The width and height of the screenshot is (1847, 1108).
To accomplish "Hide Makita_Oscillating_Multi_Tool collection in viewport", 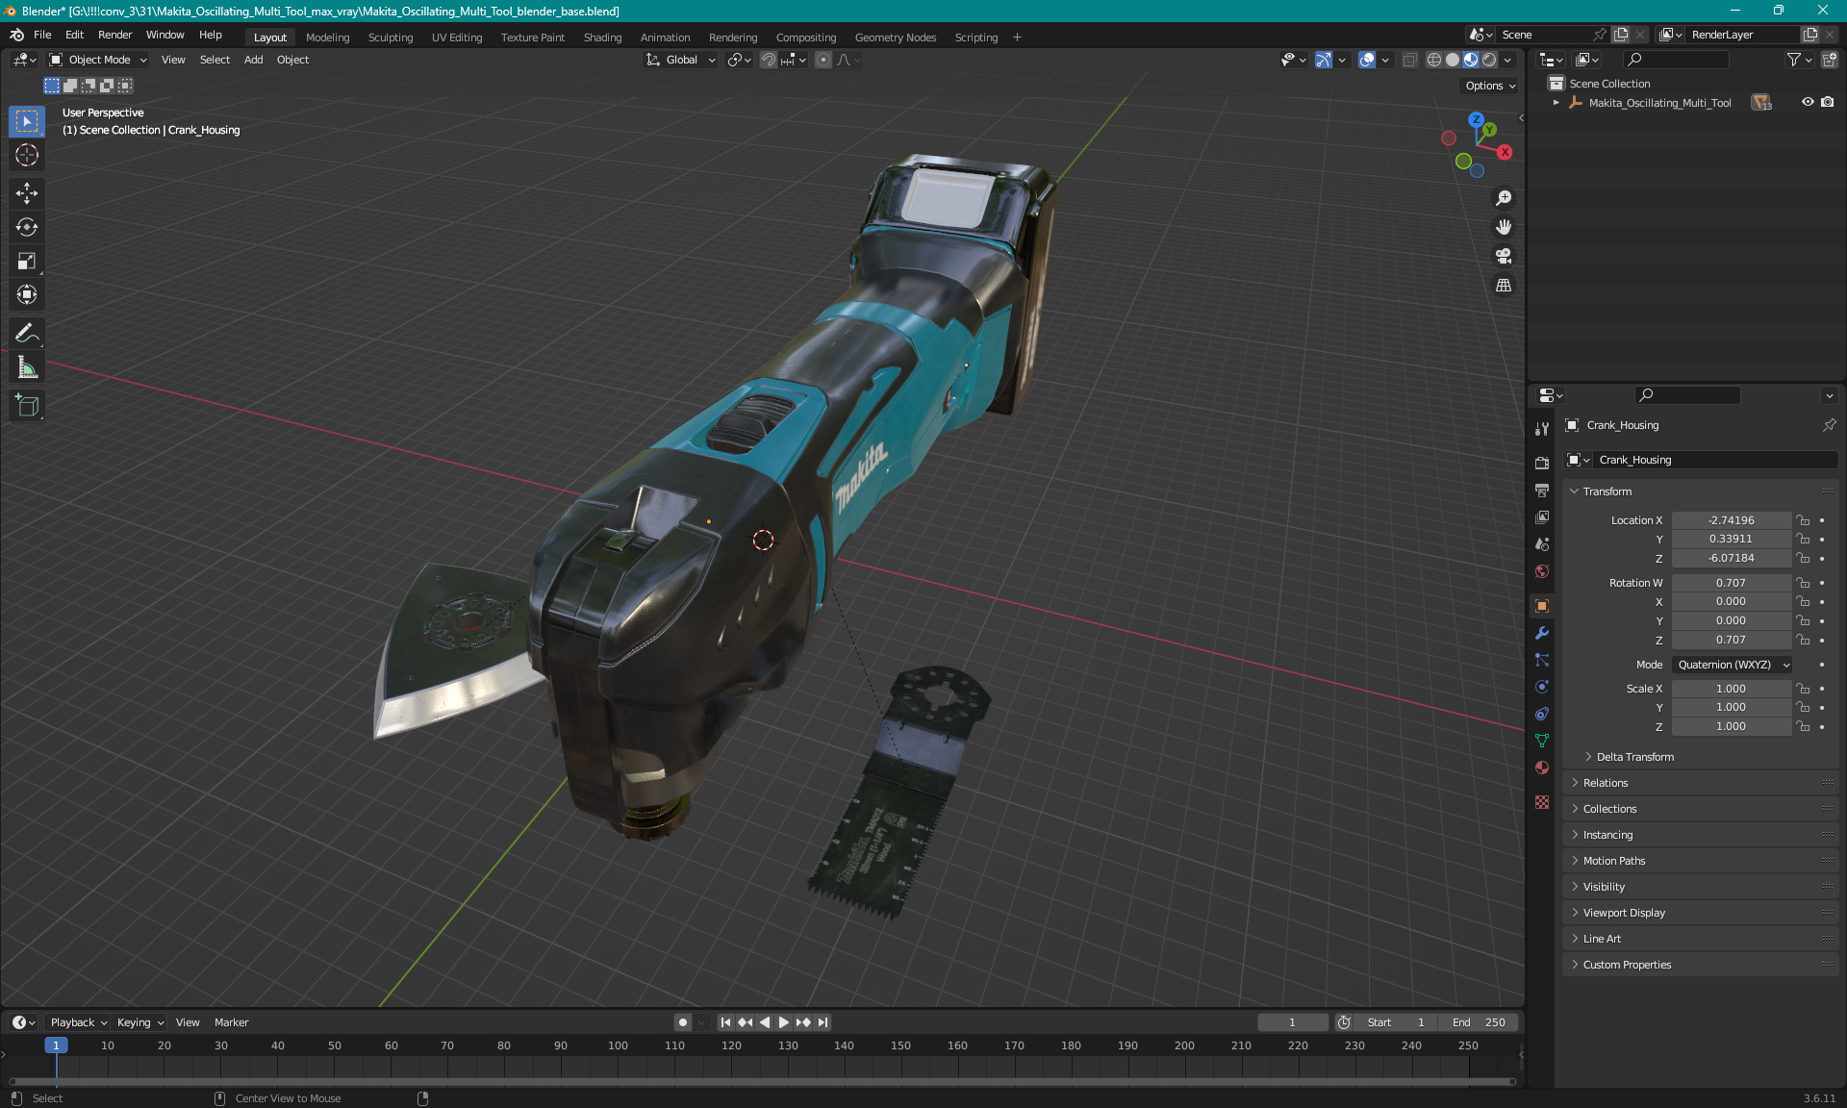I will [1808, 102].
